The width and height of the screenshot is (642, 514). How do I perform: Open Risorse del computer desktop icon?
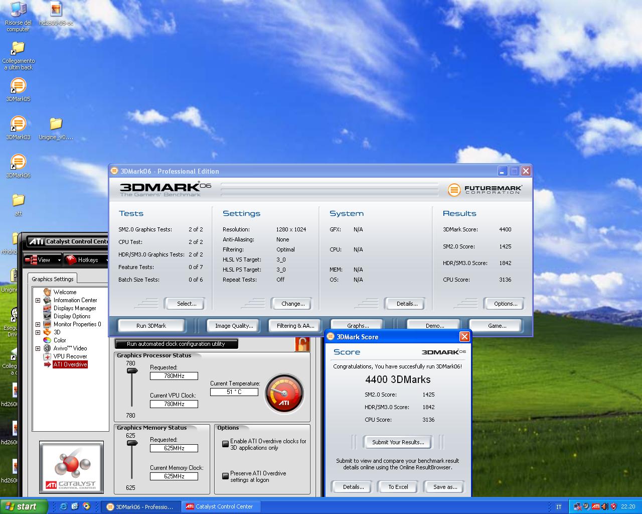click(18, 17)
